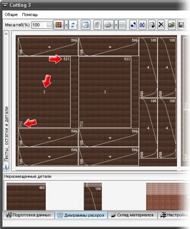Image resolution: width=190 pixels, height=229 pixels.
Task: Click the text list document icon
Action: (x=97, y=25)
